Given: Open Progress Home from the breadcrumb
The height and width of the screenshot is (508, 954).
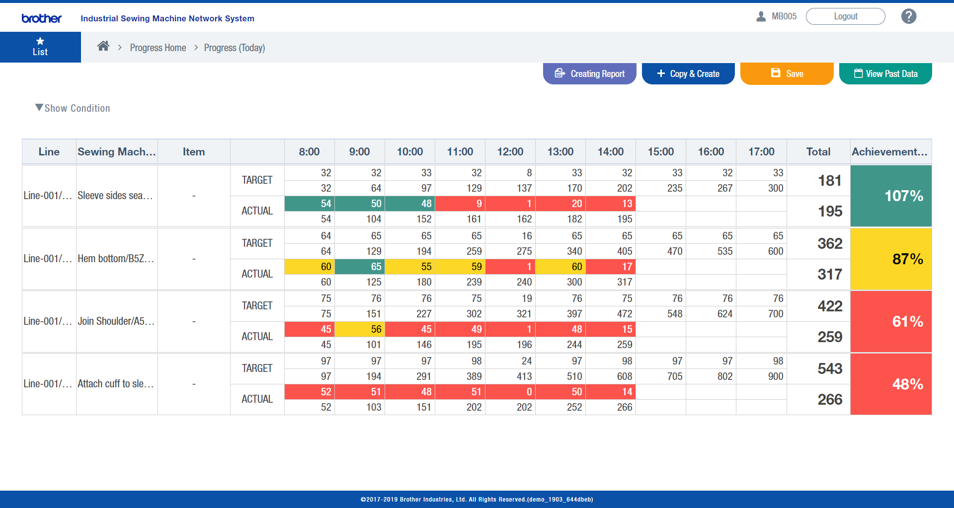Looking at the screenshot, I should click(158, 48).
